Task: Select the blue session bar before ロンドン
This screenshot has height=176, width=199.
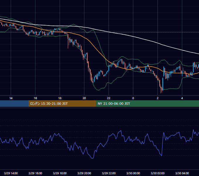Action: tap(14, 104)
